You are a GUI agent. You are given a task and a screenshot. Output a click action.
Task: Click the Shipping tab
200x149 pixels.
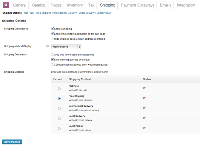tap(108, 5)
